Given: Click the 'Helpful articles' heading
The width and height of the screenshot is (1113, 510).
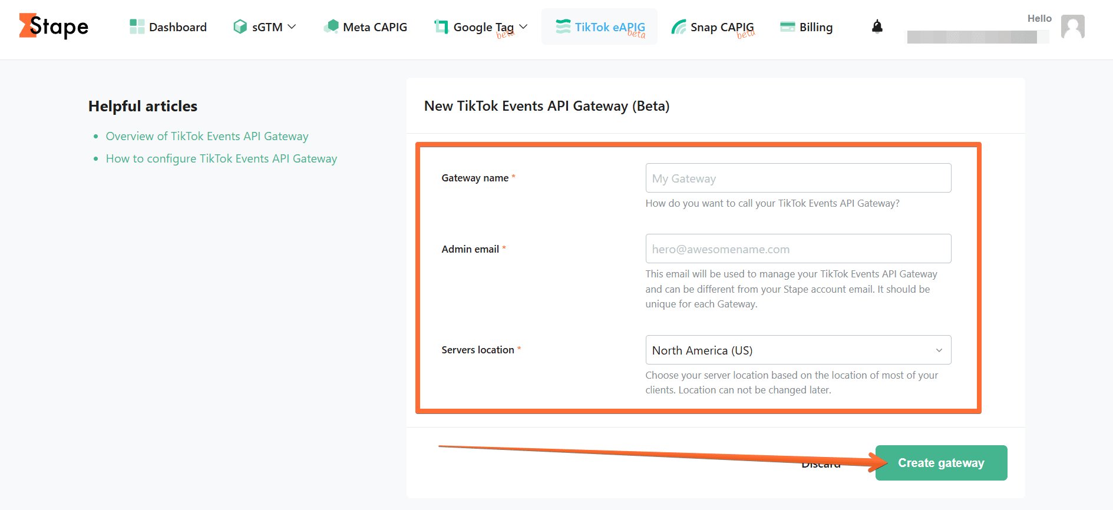Looking at the screenshot, I should point(143,106).
